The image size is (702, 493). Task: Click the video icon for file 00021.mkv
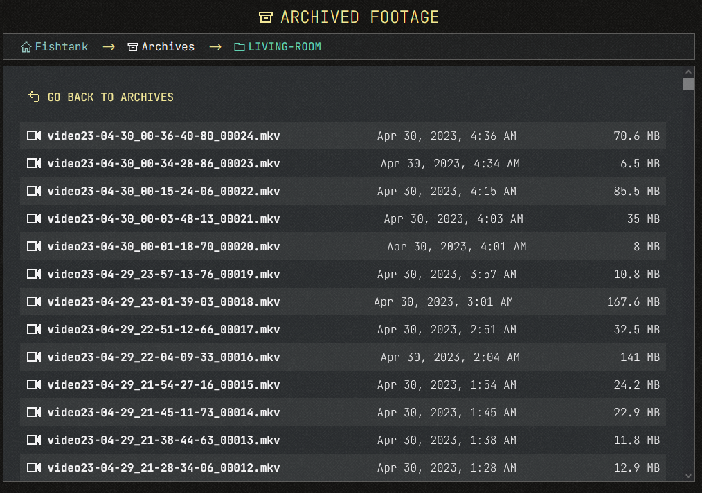click(x=34, y=218)
